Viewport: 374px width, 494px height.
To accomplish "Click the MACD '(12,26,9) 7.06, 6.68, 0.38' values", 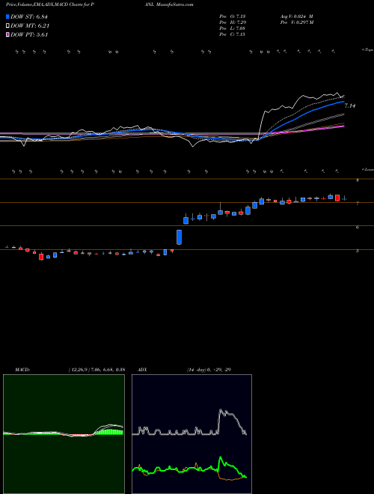I will [x=96, y=370].
